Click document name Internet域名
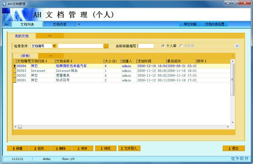This screenshot has width=253, height=164. (67, 71)
